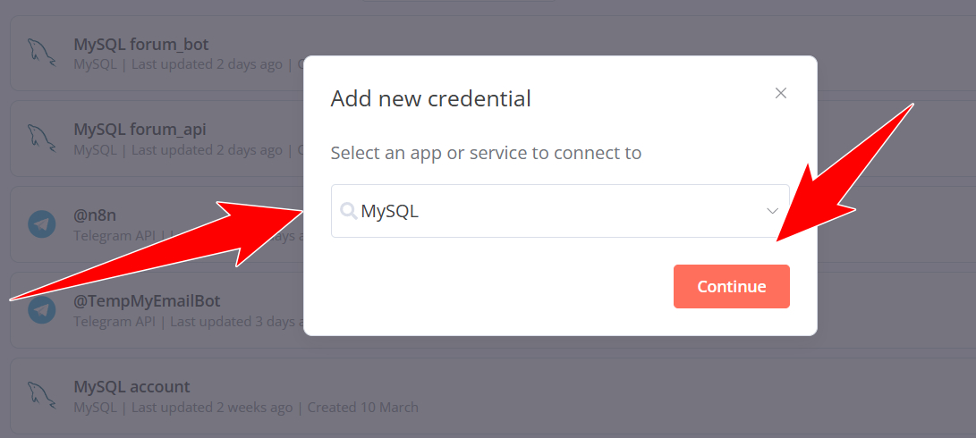Open the MySQL account credential

[x=132, y=387]
